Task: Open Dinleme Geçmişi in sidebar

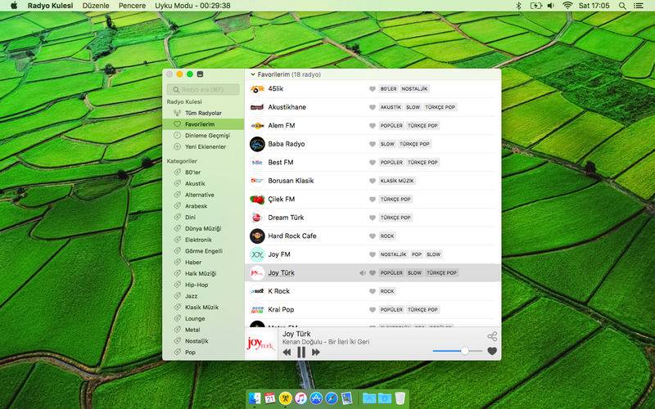Action: click(x=203, y=136)
